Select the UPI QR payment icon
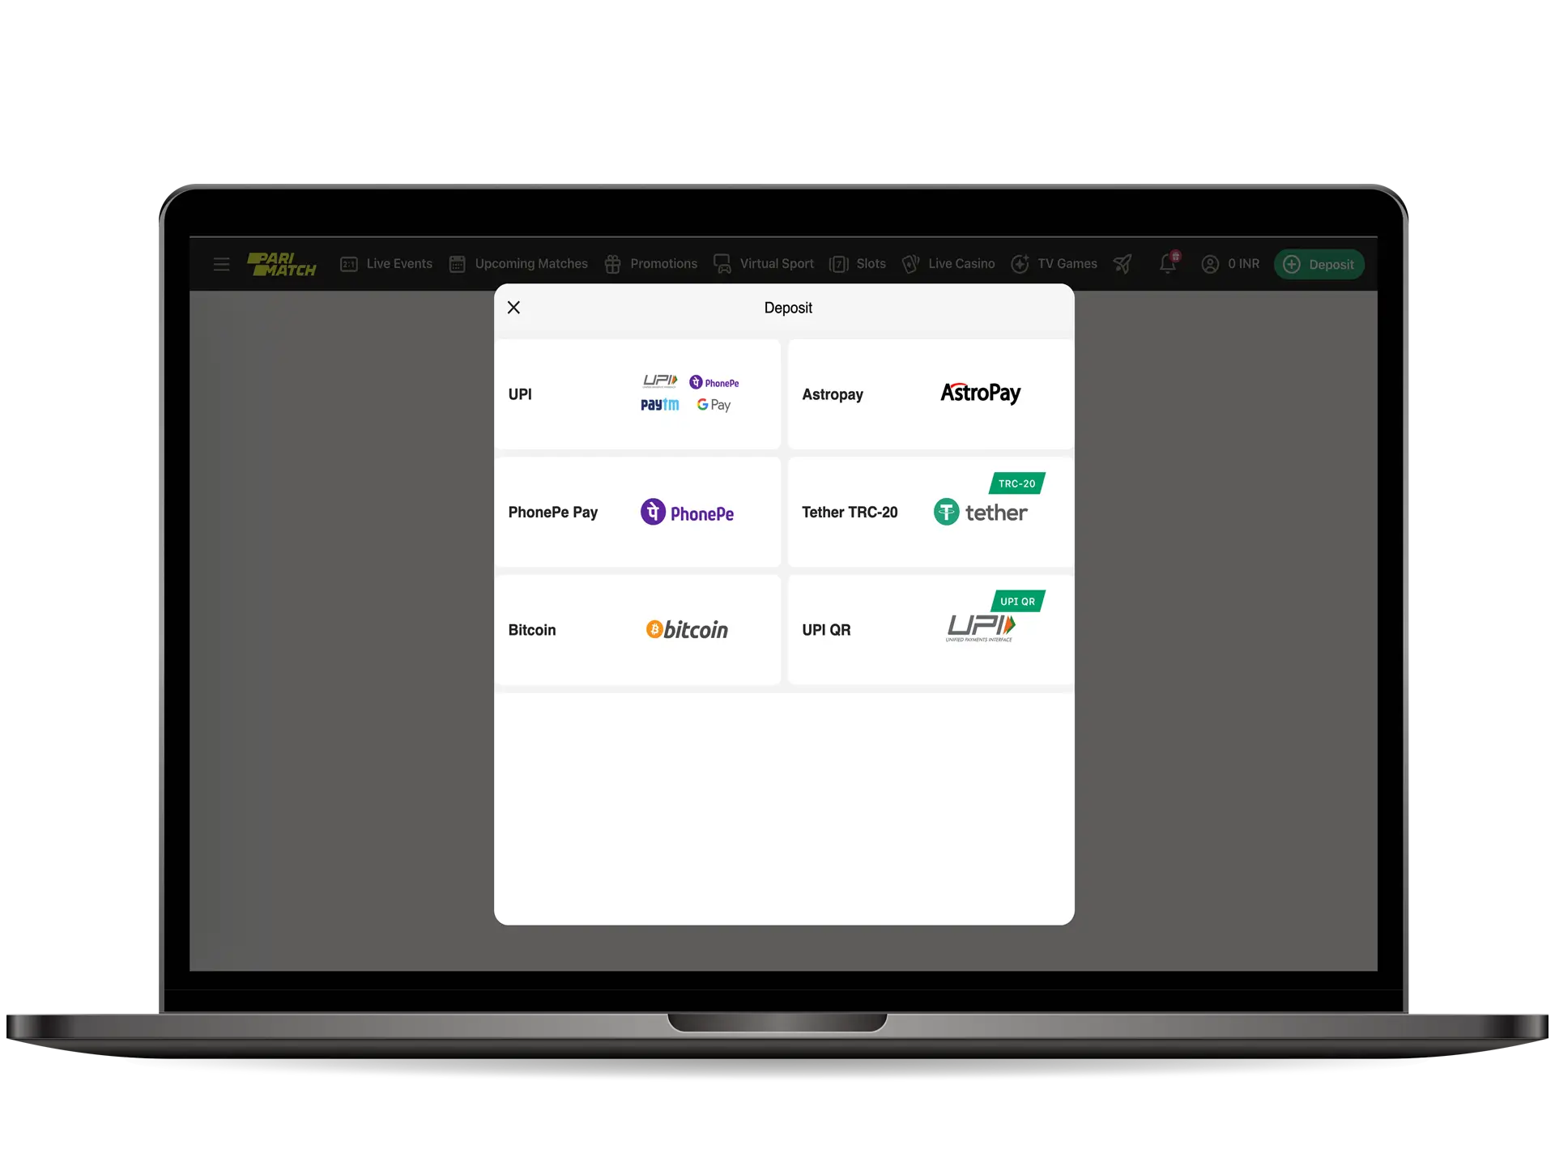Viewport: 1555px width, 1166px height. 979,629
